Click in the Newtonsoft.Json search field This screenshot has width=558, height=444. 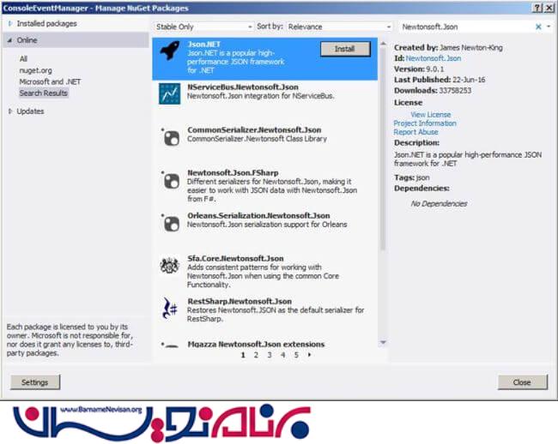465,27
